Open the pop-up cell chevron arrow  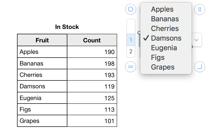(x=196, y=40)
